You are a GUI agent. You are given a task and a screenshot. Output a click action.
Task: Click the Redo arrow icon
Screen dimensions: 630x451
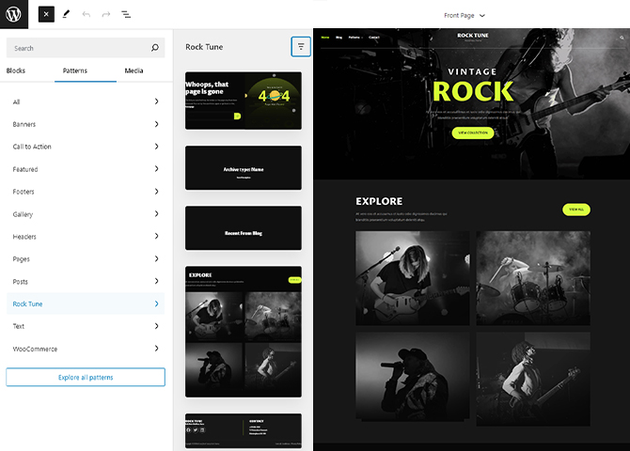click(106, 15)
